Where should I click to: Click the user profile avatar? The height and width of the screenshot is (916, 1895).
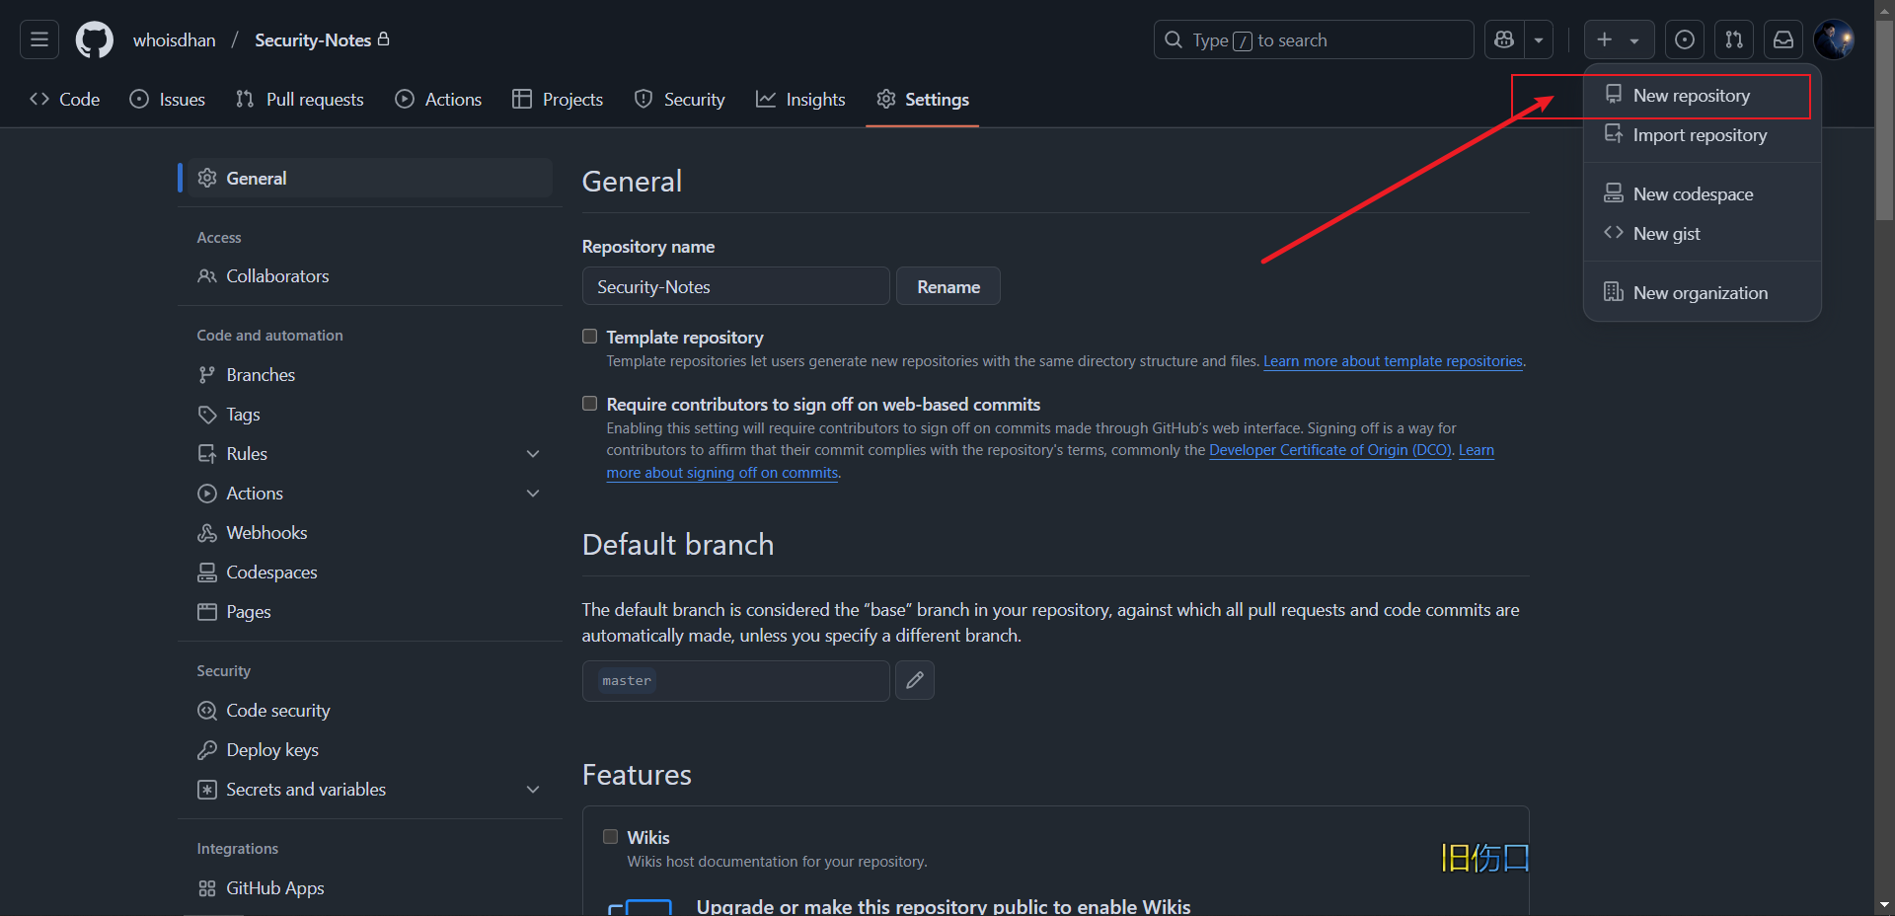[x=1834, y=39]
